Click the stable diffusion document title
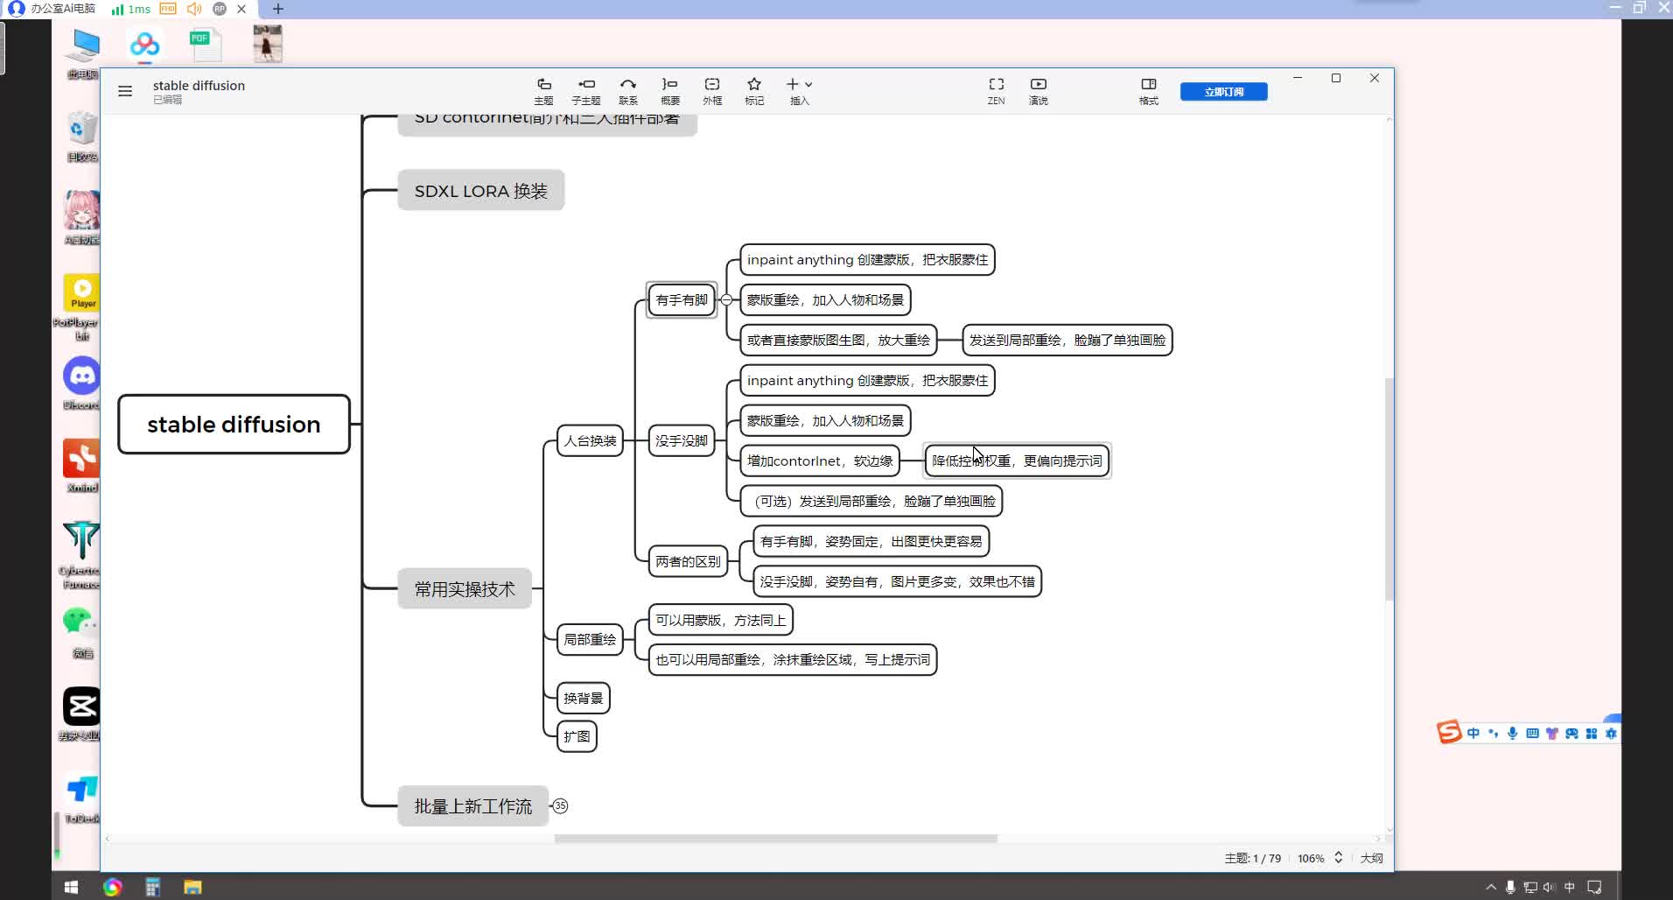The height and width of the screenshot is (900, 1673). coord(199,85)
